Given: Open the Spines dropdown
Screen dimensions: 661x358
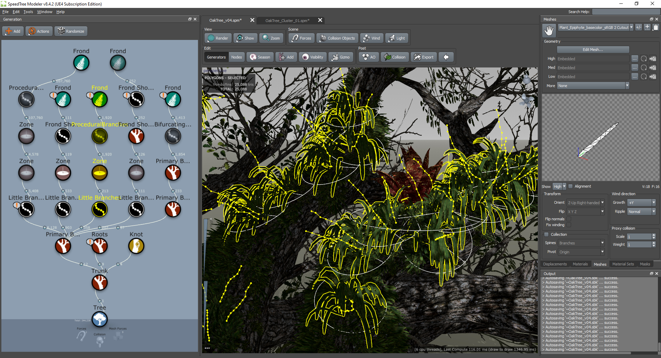Looking at the screenshot, I should pyautogui.click(x=581, y=243).
